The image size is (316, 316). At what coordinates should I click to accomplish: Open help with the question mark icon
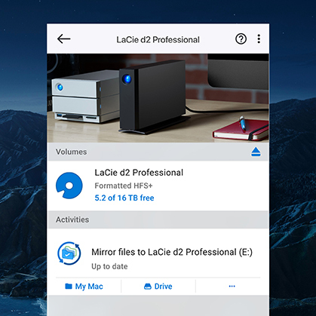241,39
